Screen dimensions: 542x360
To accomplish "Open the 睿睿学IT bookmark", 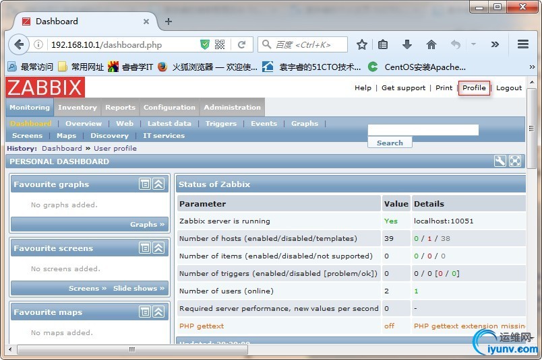I will 130,67.
